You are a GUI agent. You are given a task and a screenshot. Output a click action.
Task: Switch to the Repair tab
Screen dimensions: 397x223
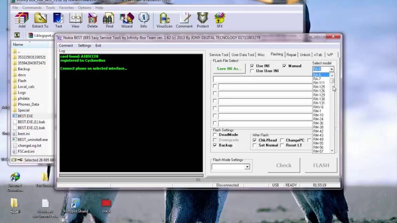coord(291,55)
